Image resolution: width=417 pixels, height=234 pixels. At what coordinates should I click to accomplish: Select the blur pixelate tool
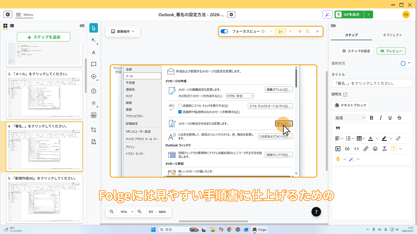[x=94, y=103]
